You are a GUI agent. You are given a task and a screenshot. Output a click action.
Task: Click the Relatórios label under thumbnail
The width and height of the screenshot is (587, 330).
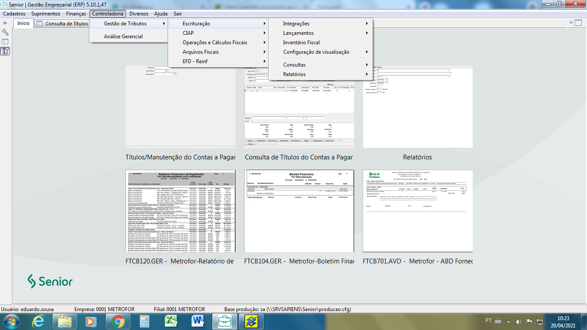click(418, 157)
